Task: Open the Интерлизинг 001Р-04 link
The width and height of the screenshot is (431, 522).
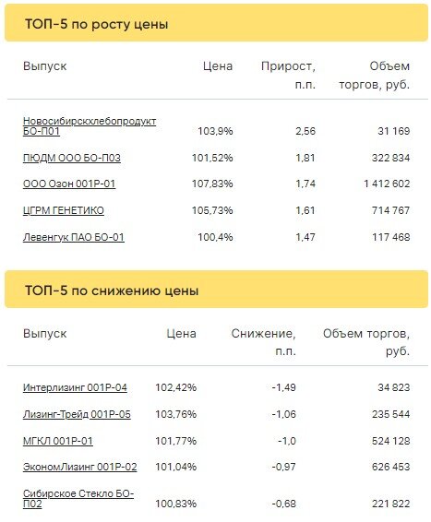Action: coord(75,387)
